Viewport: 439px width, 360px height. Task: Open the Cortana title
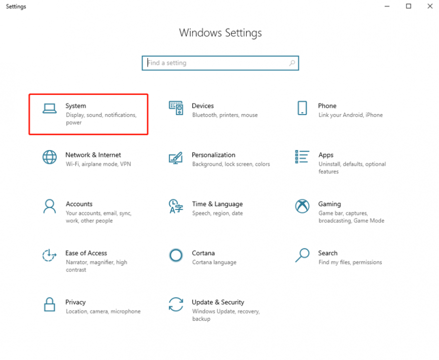coord(203,253)
